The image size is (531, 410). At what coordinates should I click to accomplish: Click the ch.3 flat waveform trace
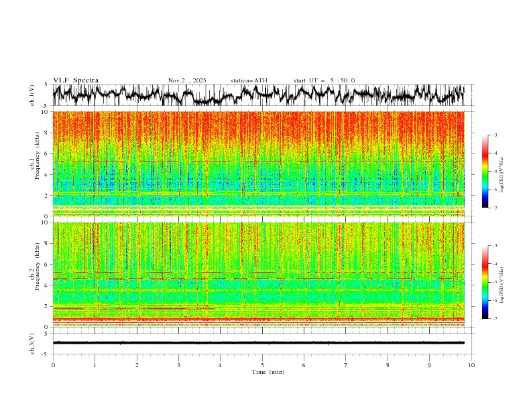pos(258,343)
